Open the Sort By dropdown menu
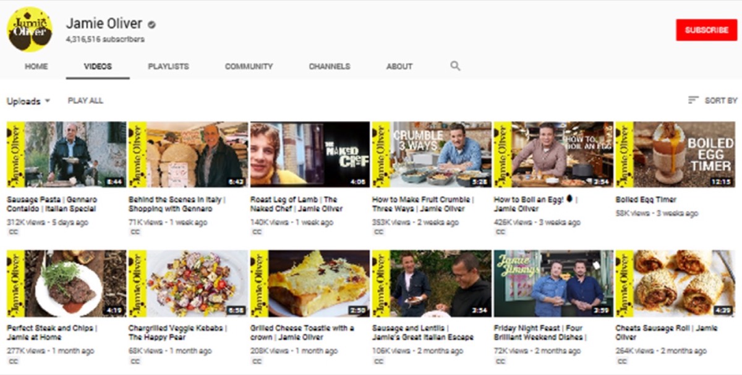Screen dimensions: 742x375 click(x=712, y=100)
